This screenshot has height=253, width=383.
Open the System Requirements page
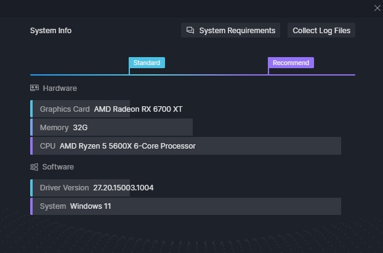tap(230, 31)
